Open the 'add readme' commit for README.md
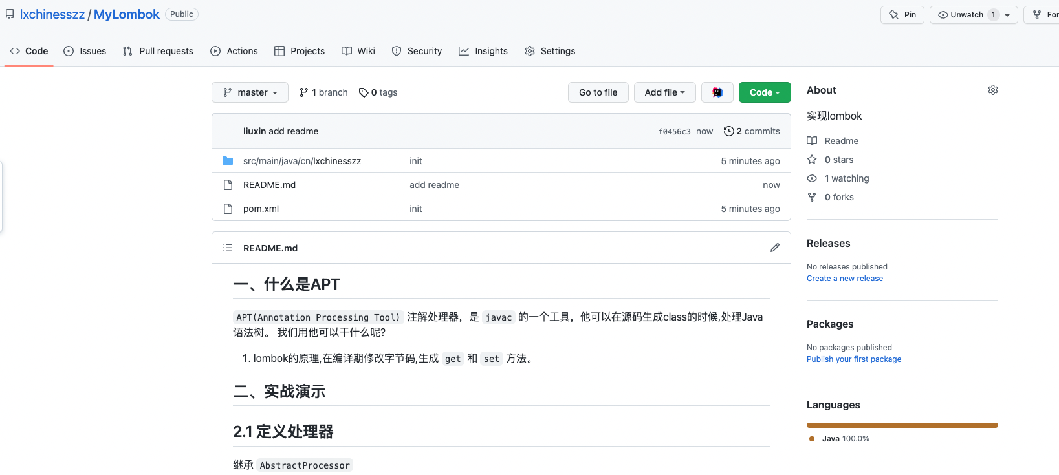This screenshot has width=1059, height=475. 434,185
